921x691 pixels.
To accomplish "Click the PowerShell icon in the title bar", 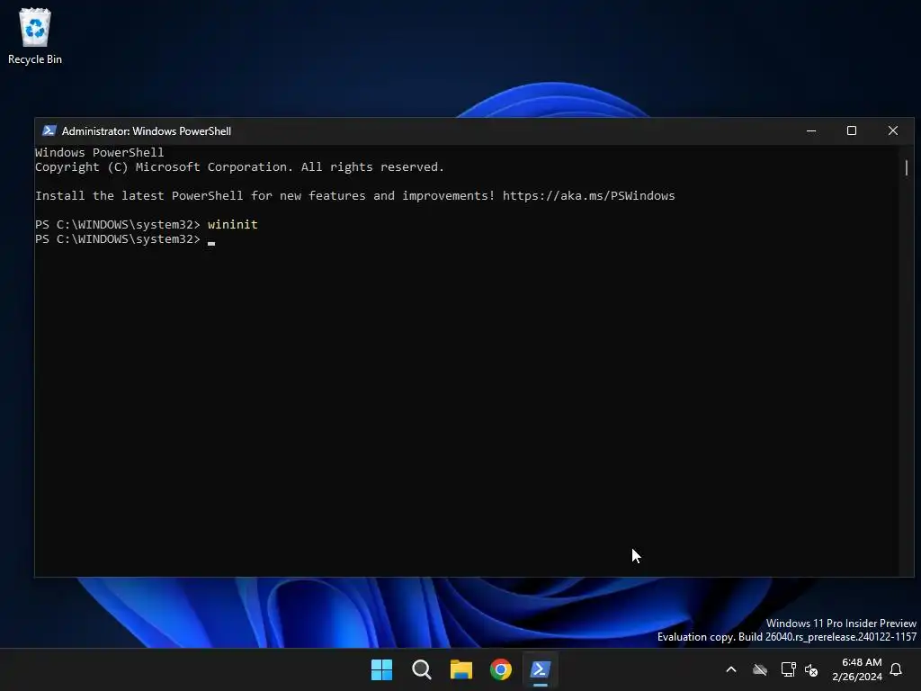I will (49, 130).
